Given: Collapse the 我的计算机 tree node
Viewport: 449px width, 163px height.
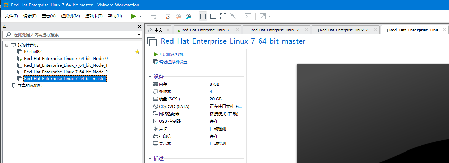Looking at the screenshot, I should click(7, 45).
